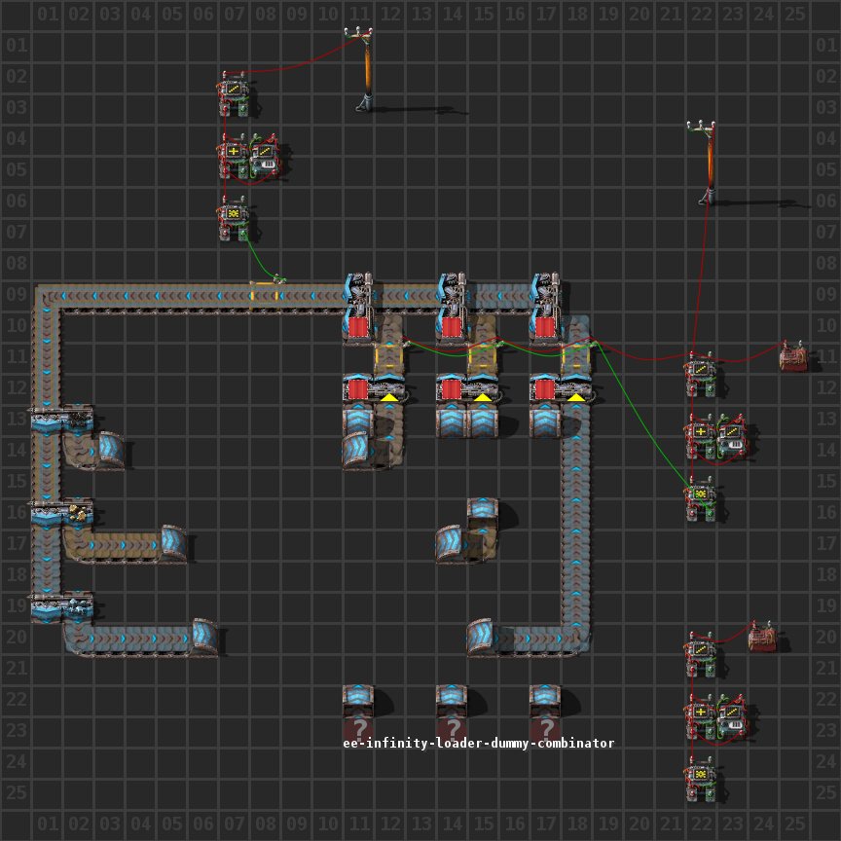Open combinator with pill display, column 08 row 05

265,157
